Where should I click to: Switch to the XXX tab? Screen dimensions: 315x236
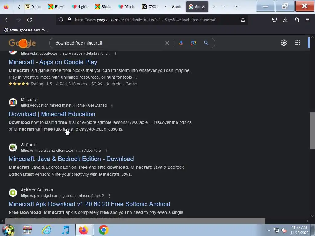point(150,7)
